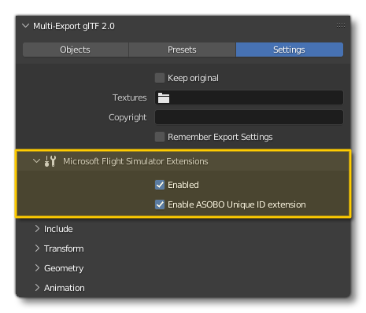The width and height of the screenshot is (366, 313).
Task: Click the Microsoft Flight Simulator Extensions label
Action: (x=135, y=161)
